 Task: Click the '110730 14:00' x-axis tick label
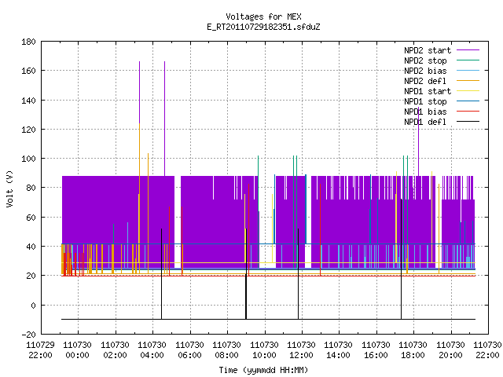(x=338, y=350)
